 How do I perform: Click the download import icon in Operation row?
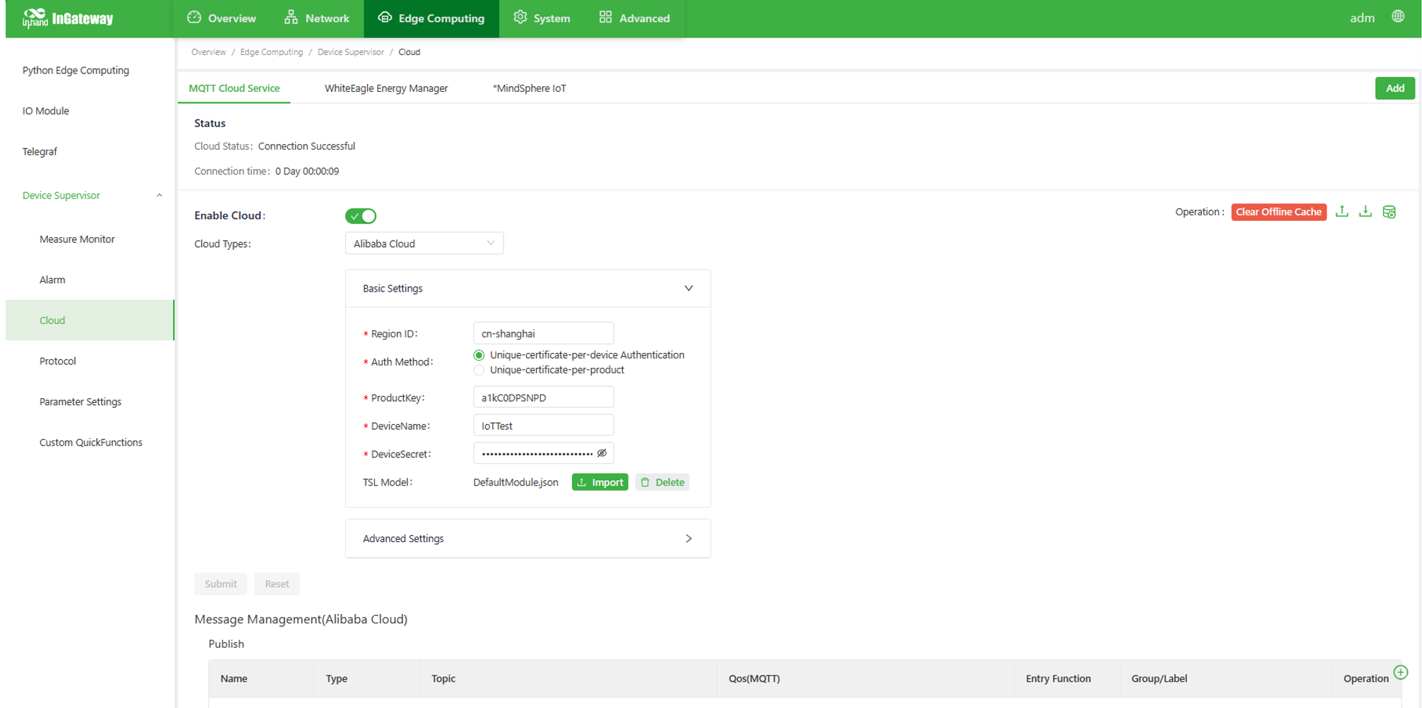pyautogui.click(x=1365, y=212)
